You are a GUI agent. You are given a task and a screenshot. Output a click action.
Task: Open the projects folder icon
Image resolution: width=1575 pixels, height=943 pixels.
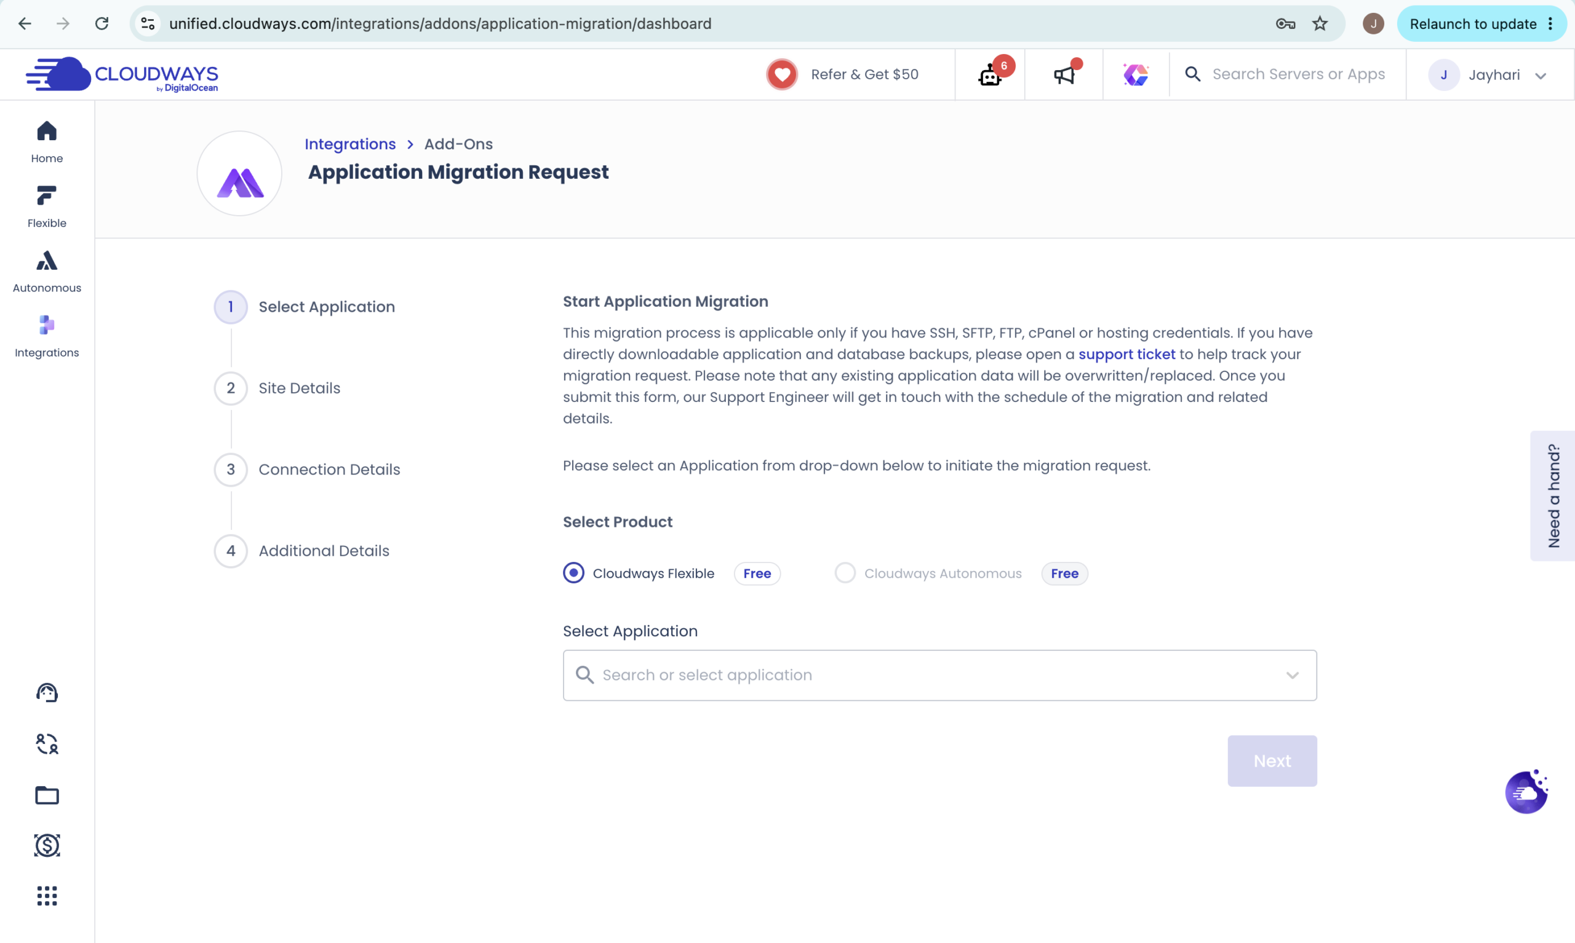point(46,795)
